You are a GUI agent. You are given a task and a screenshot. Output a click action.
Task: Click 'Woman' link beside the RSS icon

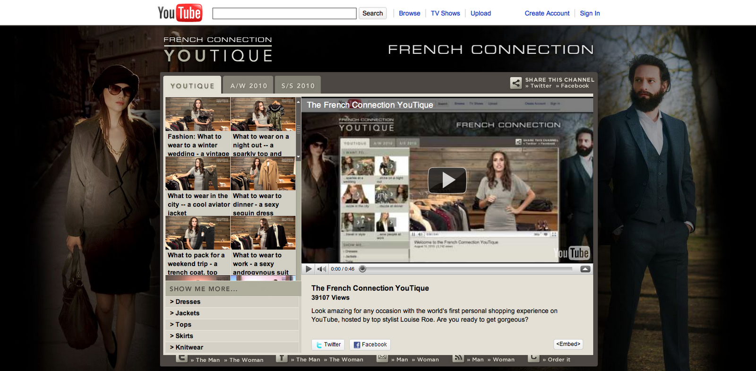tap(501, 360)
